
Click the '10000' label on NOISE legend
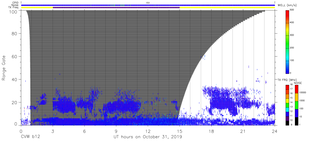(x=303, y=92)
